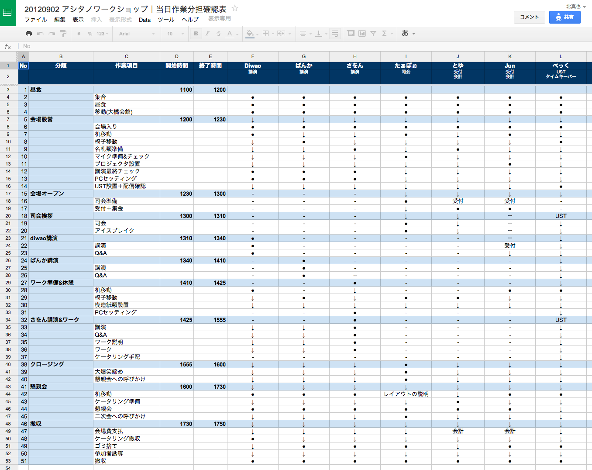Open the ツール menu
The width and height of the screenshot is (592, 470).
tap(166, 20)
